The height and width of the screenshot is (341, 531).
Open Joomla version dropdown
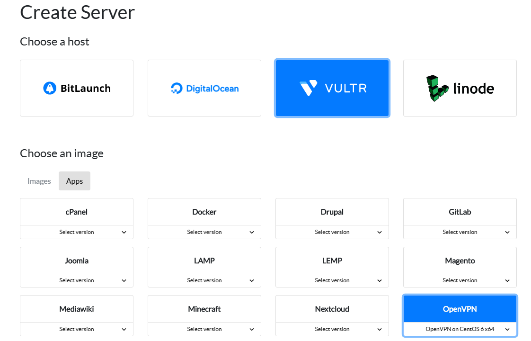click(77, 281)
